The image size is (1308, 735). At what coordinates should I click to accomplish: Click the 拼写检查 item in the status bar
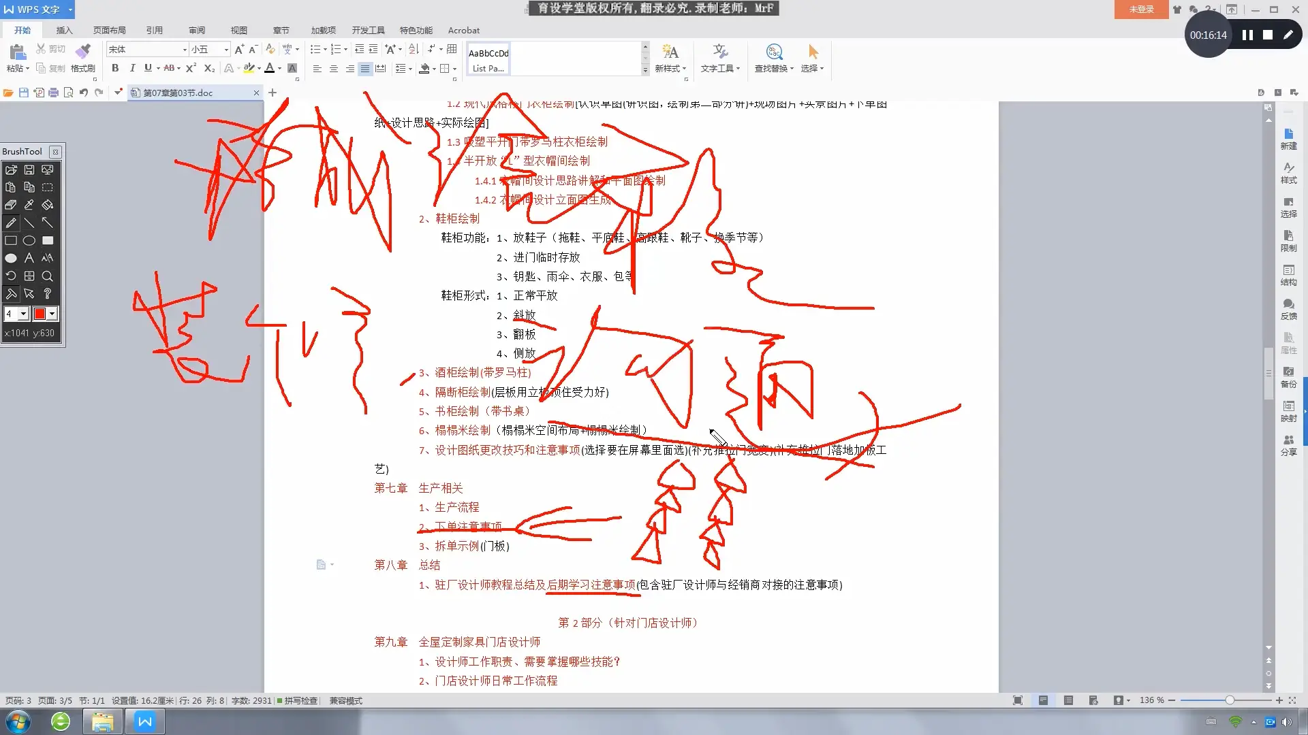[x=298, y=700]
